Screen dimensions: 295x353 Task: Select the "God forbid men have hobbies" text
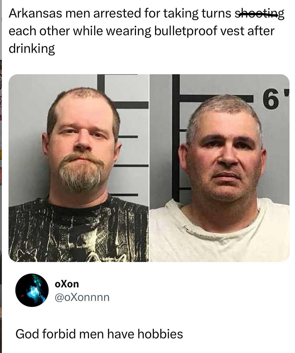(x=99, y=334)
